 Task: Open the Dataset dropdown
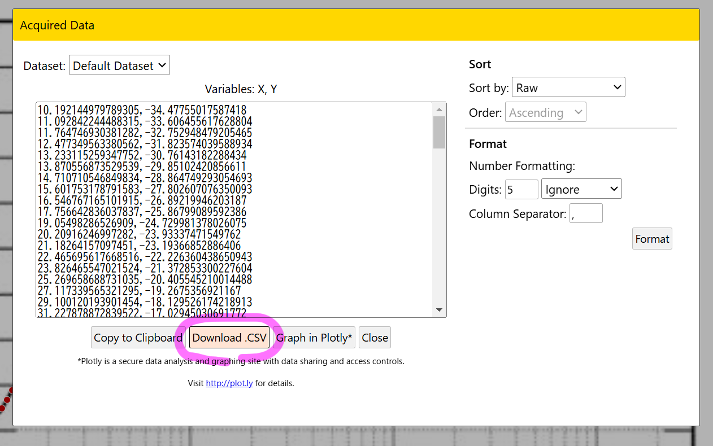coord(119,65)
